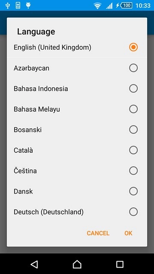
Task: Dismiss dialog with CANCEL button
Action: tap(98, 233)
